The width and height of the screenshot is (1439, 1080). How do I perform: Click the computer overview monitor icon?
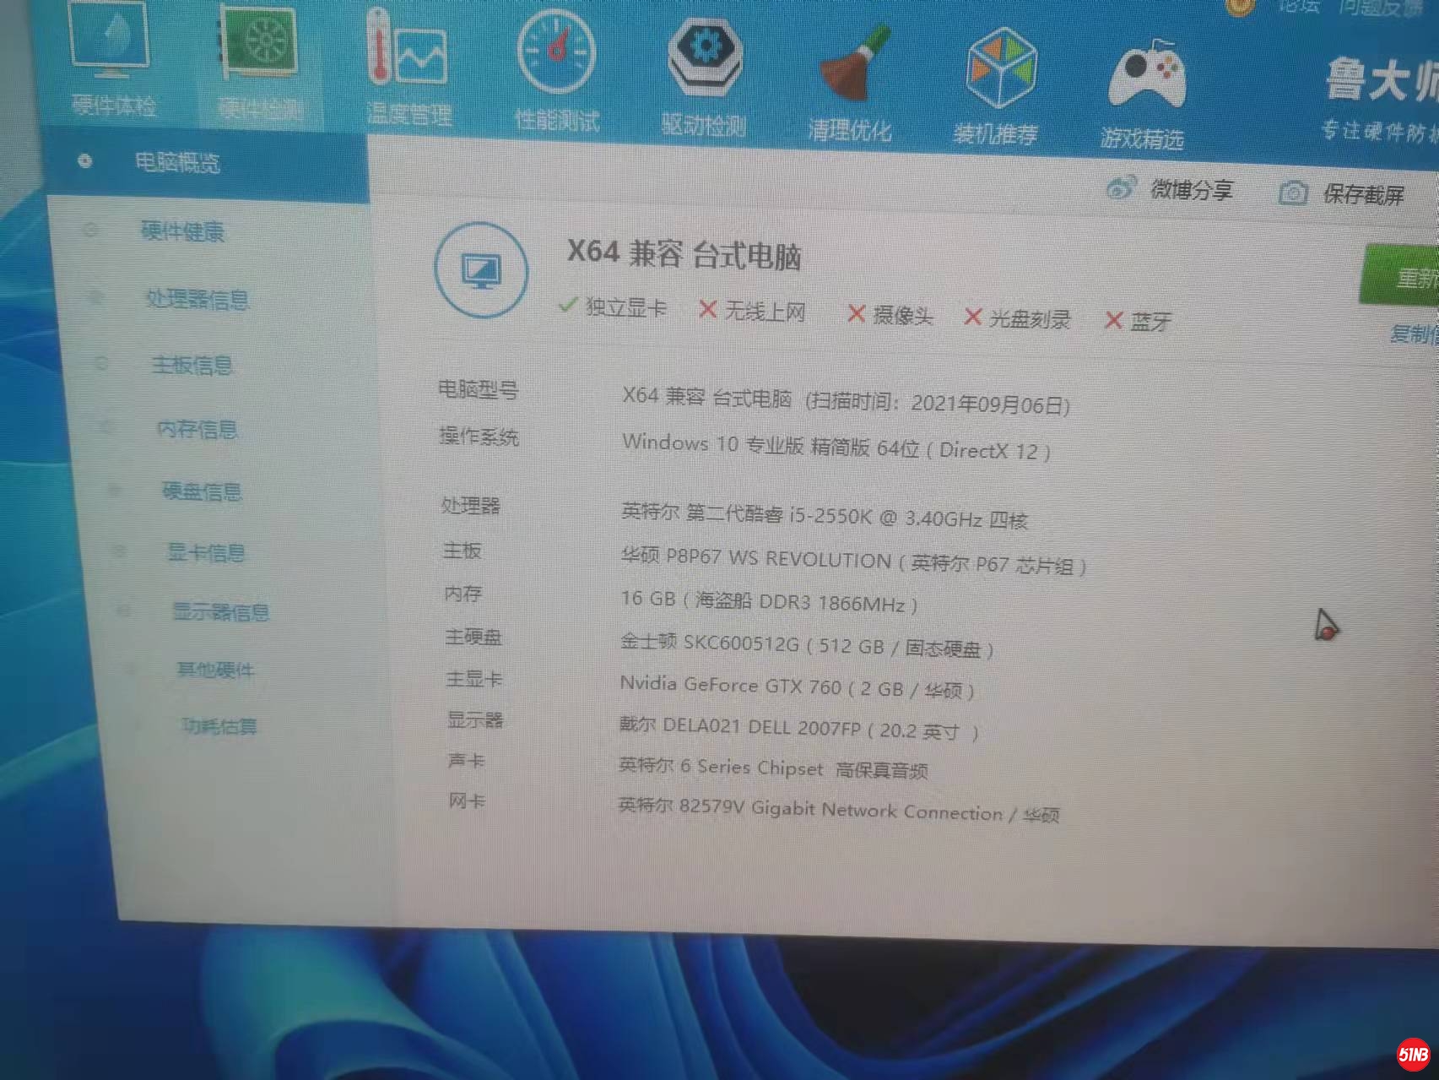pyautogui.click(x=481, y=271)
